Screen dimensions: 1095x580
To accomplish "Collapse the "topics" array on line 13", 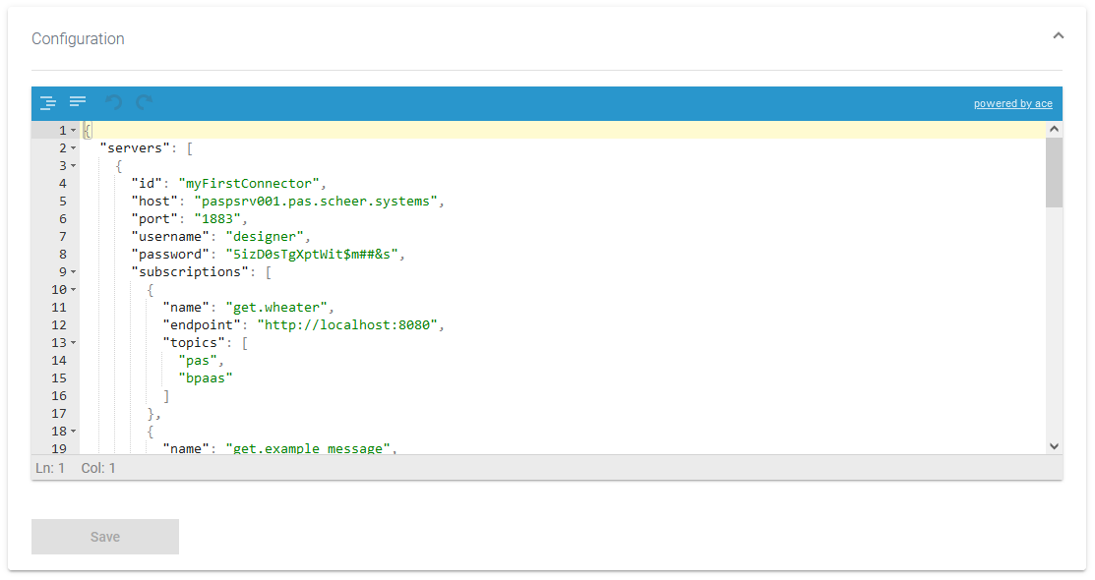I will point(73,343).
